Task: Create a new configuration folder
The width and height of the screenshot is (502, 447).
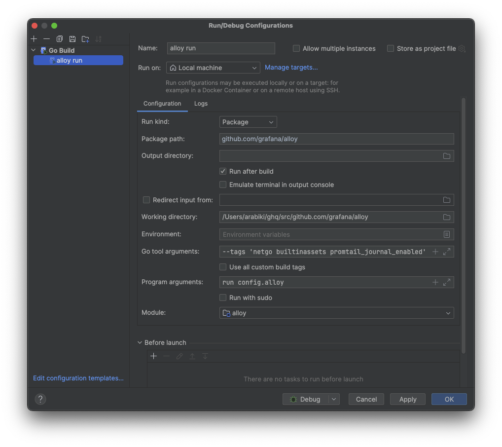Action: 85,39
